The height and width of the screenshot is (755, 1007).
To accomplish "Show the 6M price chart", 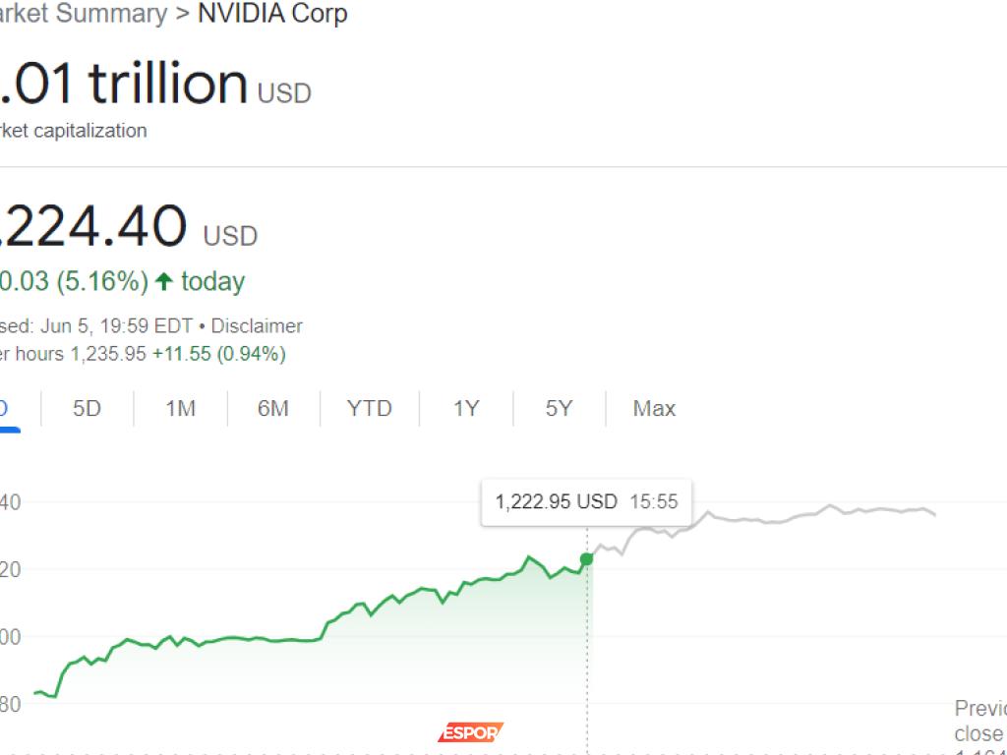I will coord(273,408).
